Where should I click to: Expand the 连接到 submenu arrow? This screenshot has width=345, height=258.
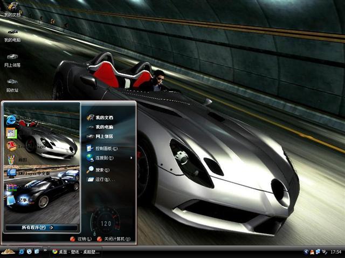tap(132, 158)
